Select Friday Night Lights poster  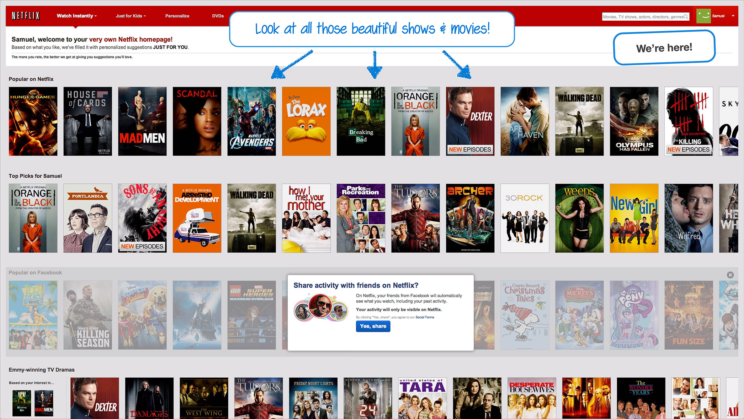[x=313, y=398]
